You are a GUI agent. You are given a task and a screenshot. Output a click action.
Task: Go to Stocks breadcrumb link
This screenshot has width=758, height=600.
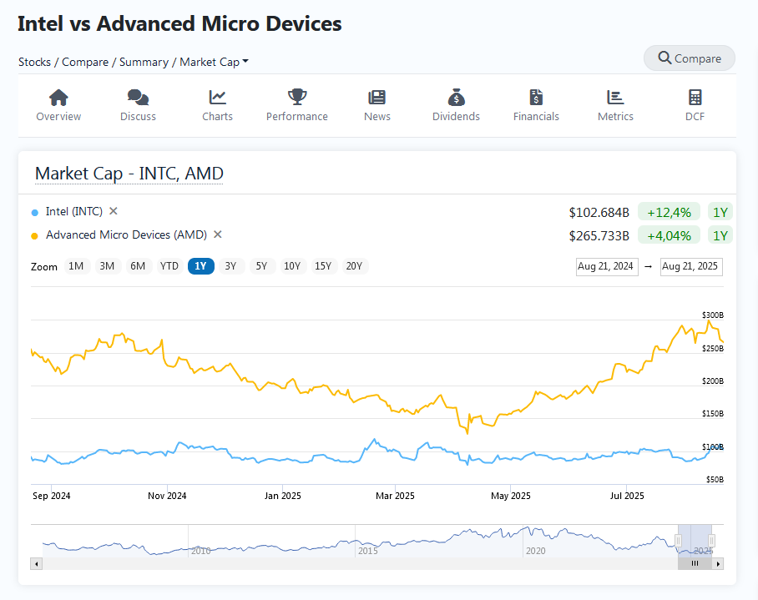coord(34,62)
